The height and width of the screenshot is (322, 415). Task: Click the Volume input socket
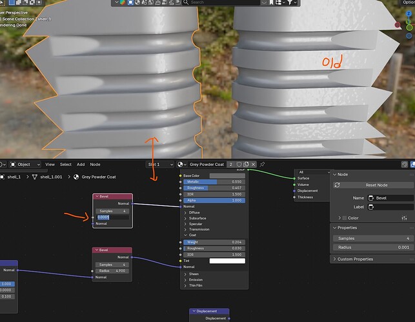point(294,185)
